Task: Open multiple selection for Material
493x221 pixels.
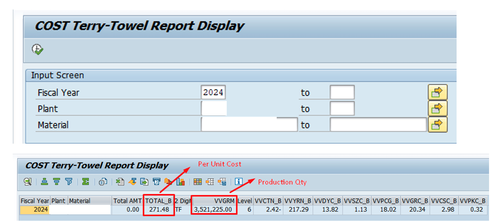Action: 437,125
